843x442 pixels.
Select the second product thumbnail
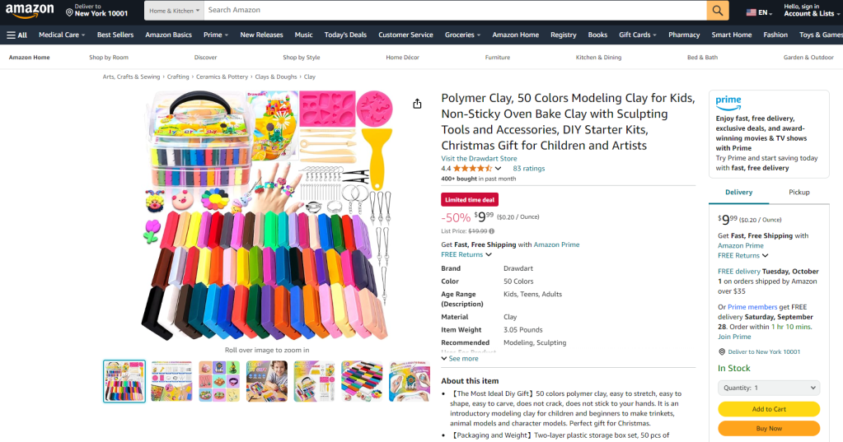171,381
